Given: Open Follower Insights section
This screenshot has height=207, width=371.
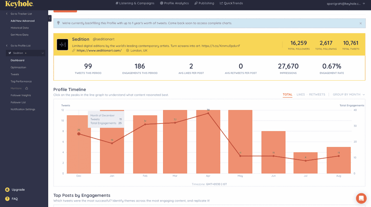Looking at the screenshot, I should [21, 95].
